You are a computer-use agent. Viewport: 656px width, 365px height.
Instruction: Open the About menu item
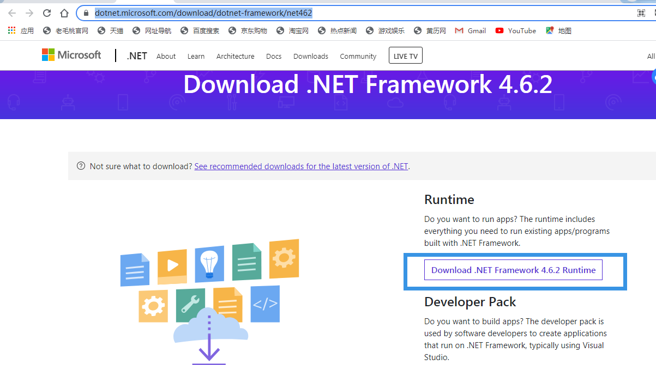point(166,56)
